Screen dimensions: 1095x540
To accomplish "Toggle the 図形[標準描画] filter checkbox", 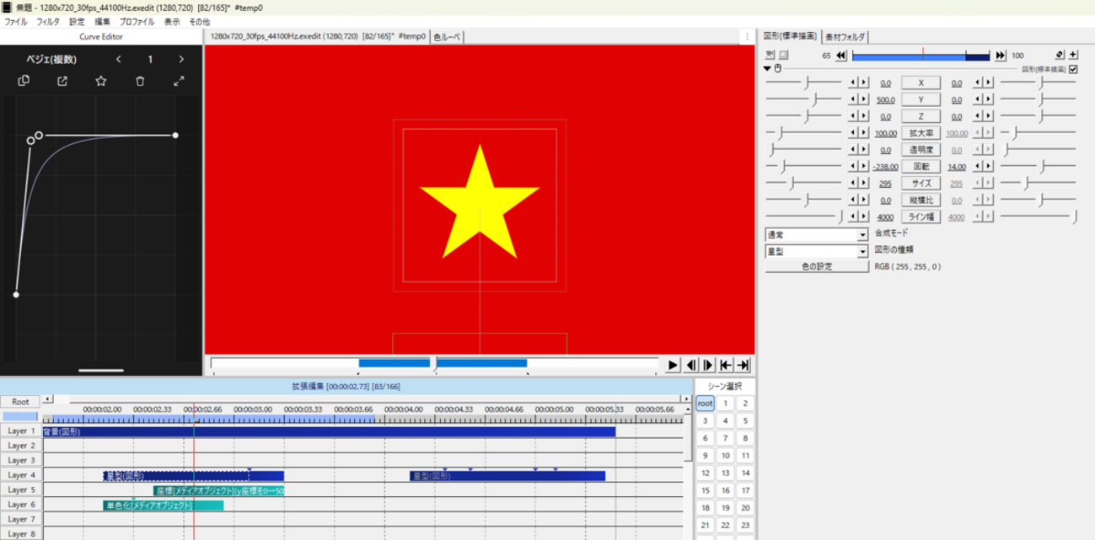I will tap(1073, 69).
